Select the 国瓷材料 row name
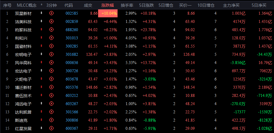Screen dimensions: 274x133 pyautogui.click(x=23, y=46)
